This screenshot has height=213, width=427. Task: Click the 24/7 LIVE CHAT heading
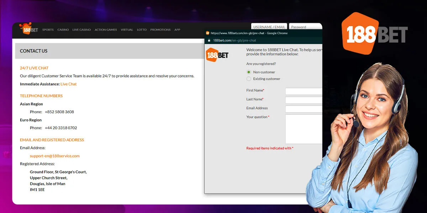(x=34, y=68)
